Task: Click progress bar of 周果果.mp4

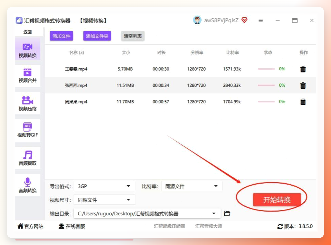Action: 266,102
